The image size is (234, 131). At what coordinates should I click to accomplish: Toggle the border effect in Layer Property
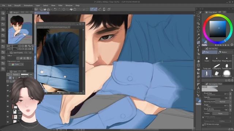(x=18, y=58)
